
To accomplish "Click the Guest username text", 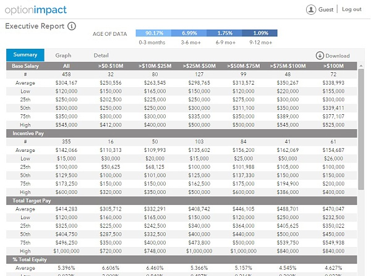I will (x=326, y=9).
